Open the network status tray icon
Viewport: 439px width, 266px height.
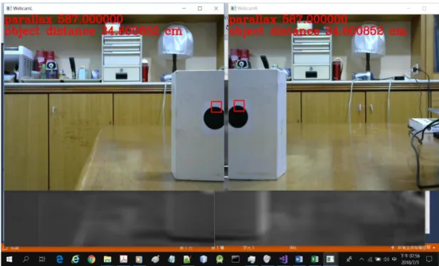(x=370, y=260)
